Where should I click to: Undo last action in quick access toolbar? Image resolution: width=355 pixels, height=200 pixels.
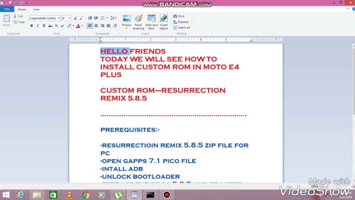(16, 3)
